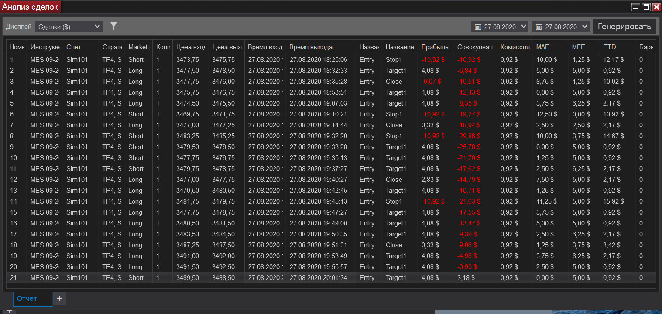This screenshot has width=662, height=314.
Task: Sort by the Market position column header
Action: pyautogui.click(x=138, y=47)
